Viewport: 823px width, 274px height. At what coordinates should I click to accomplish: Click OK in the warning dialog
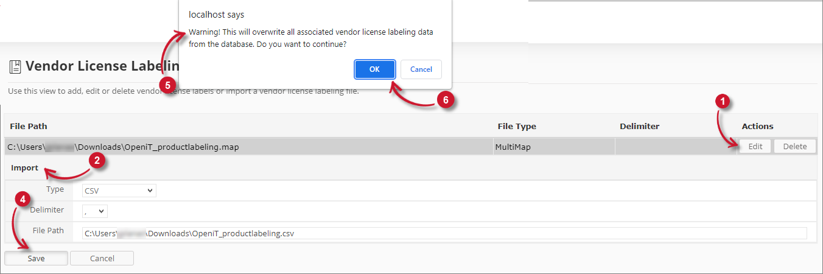[x=375, y=69]
